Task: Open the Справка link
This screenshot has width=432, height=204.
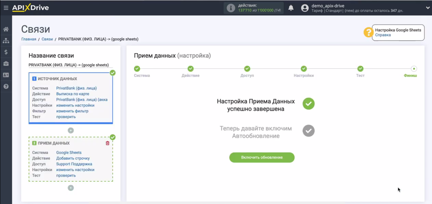Action: pos(383,35)
